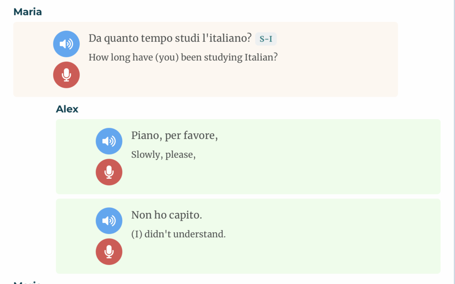Click the partially visible Maria heading at bottom
This screenshot has width=455, height=284.
[x=27, y=282]
